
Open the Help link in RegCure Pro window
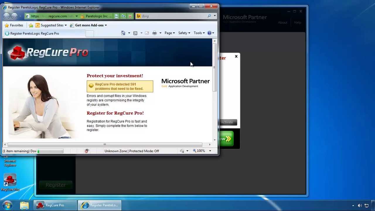click(298, 22)
